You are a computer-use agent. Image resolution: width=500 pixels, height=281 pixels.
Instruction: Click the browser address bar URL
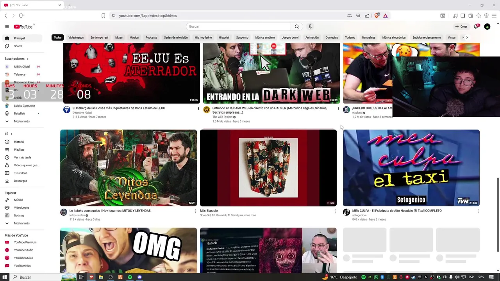[148, 16]
